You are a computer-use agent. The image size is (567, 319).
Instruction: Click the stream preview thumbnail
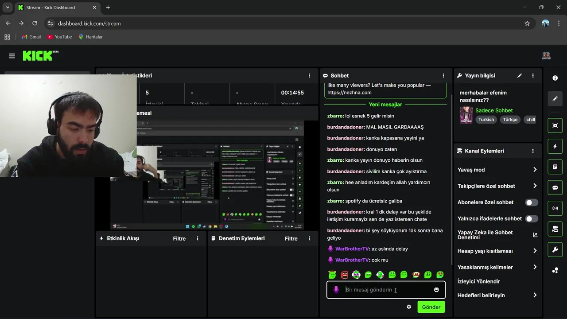(207, 175)
